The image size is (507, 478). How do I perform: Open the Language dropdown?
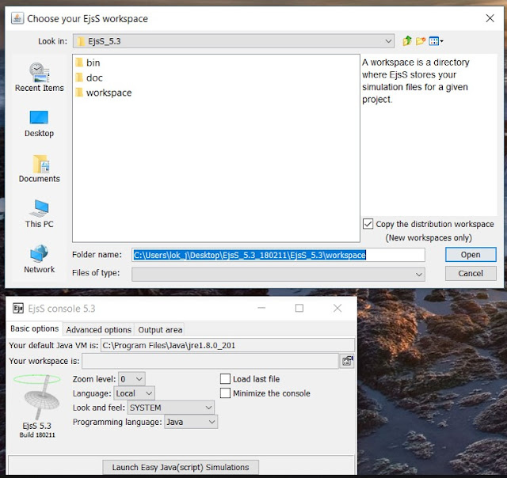coord(134,393)
